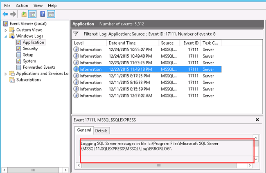Open the View menu
Viewport: 266px width, 173px height.
coord(38,6)
